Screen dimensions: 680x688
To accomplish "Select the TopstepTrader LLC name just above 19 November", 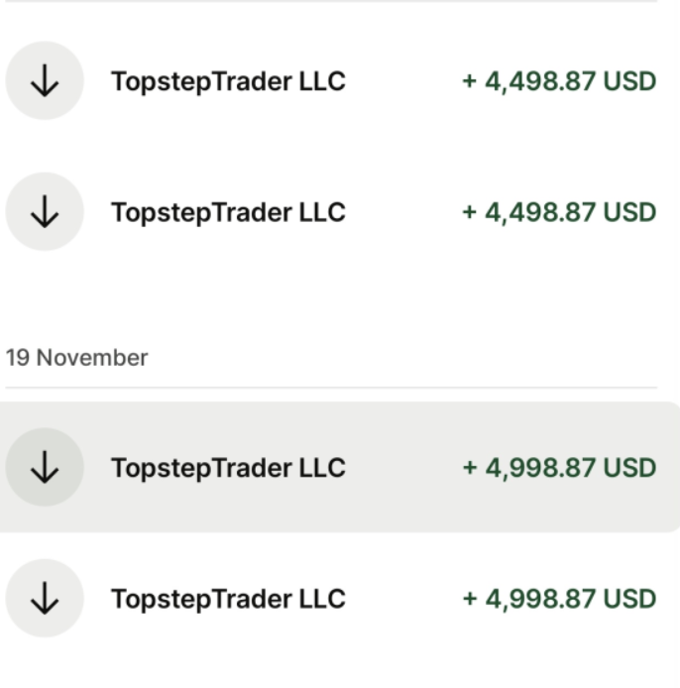I will pos(228,212).
